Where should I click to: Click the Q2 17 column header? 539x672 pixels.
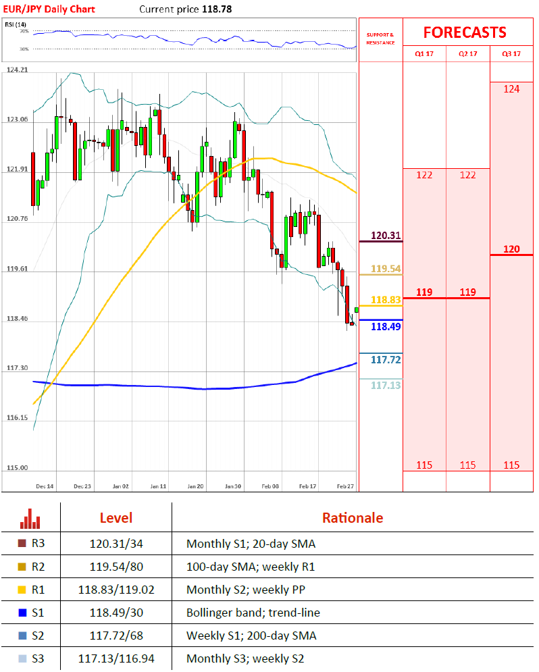pos(468,53)
